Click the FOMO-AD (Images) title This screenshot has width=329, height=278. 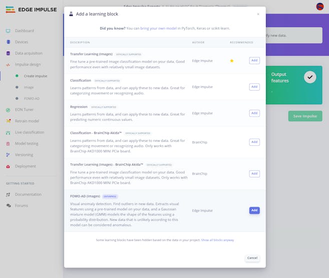[x=85, y=196]
